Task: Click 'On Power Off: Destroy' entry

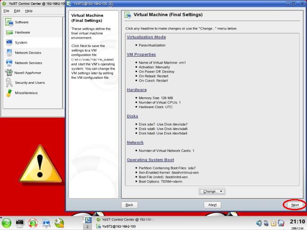Action: click(x=157, y=72)
